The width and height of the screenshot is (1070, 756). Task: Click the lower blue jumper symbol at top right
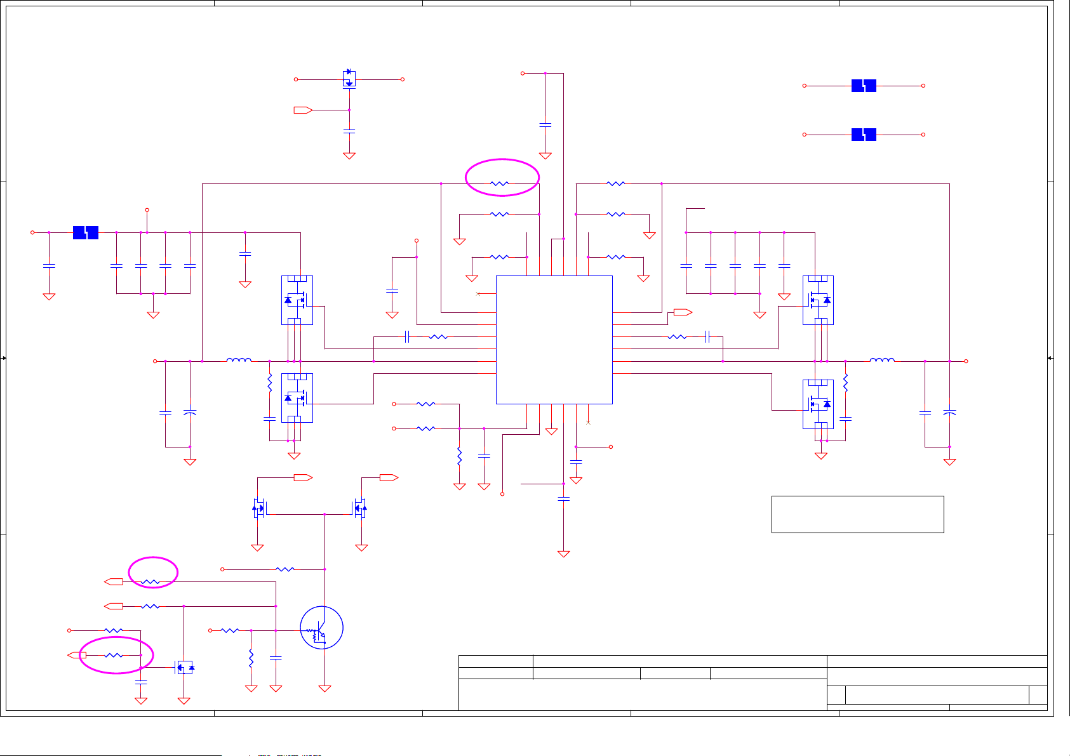864,135
